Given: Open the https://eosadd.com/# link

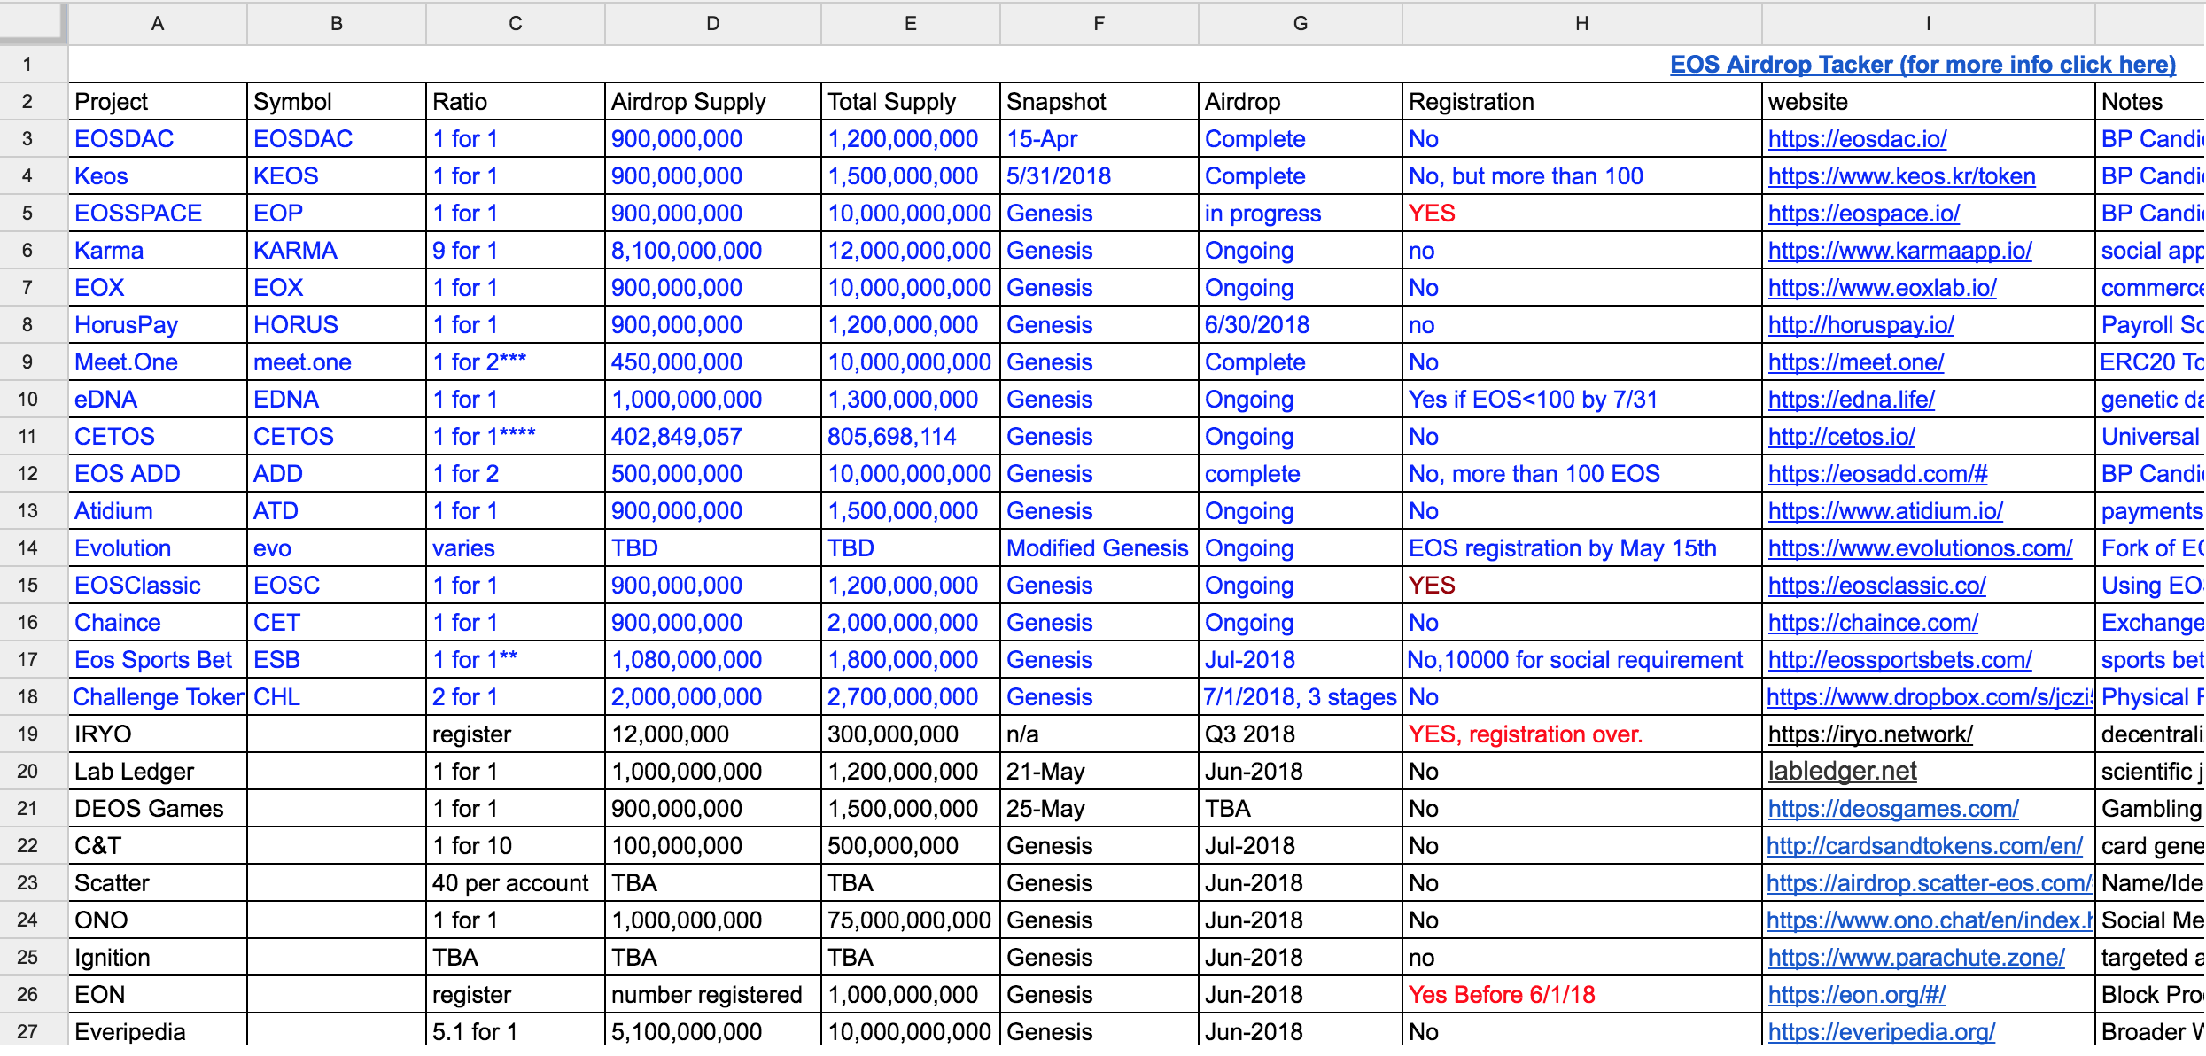Looking at the screenshot, I should coord(1877,474).
